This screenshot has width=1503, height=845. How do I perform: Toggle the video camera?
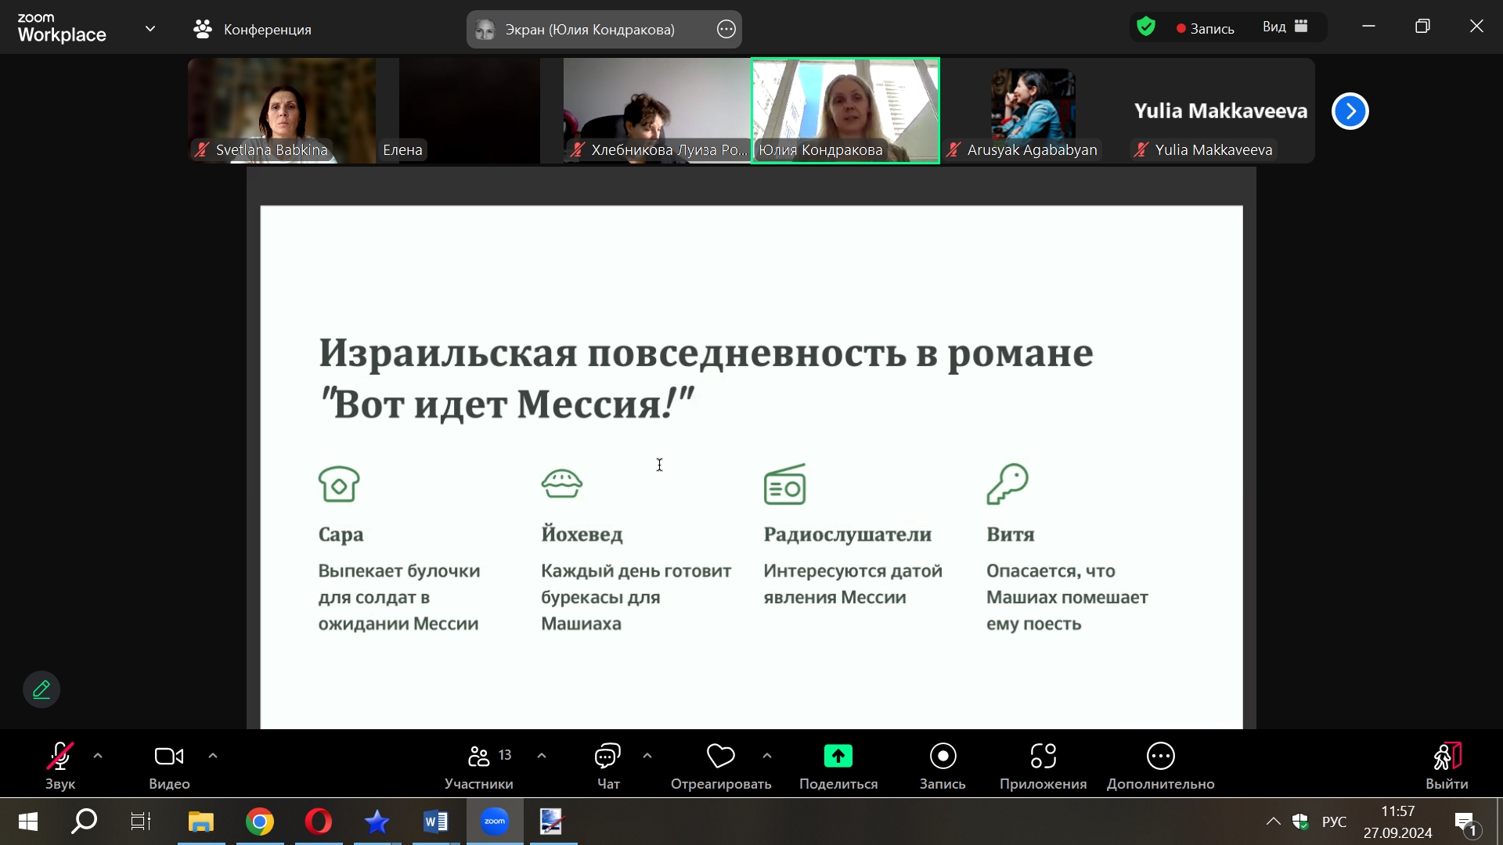coord(169,757)
